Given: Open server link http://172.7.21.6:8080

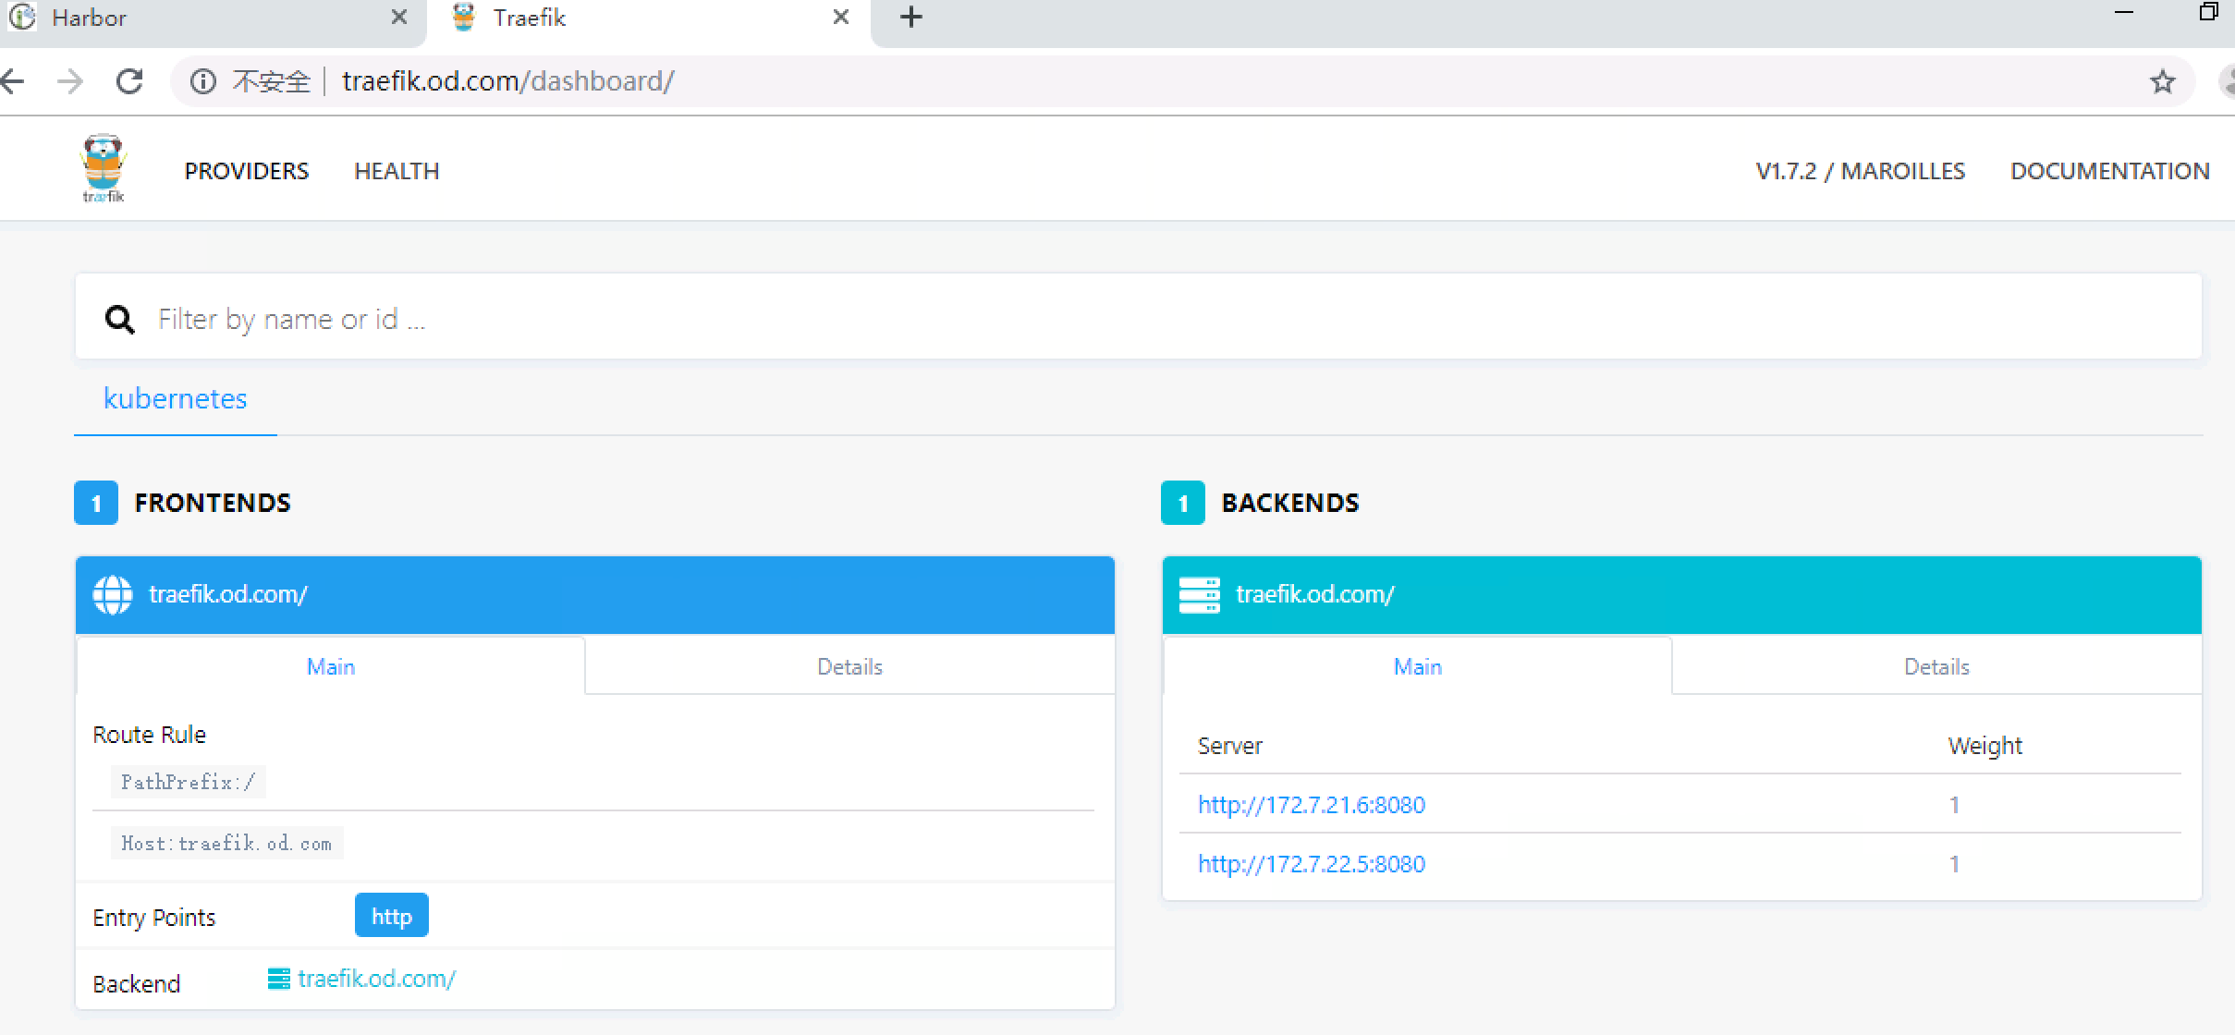Looking at the screenshot, I should pyautogui.click(x=1311, y=805).
